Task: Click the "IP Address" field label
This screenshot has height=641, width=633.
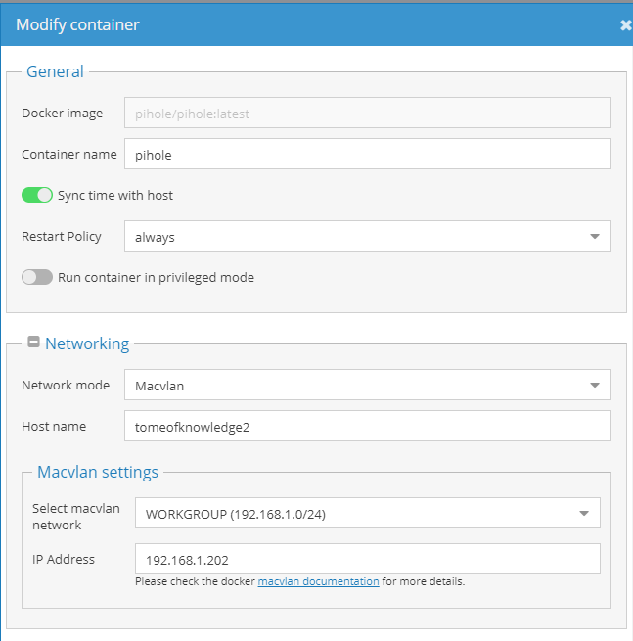Action: [64, 559]
